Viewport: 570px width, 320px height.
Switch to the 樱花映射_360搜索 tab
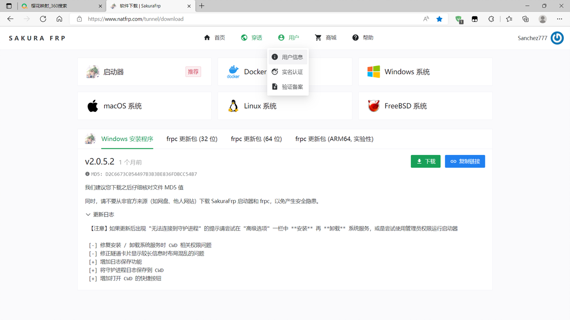(x=61, y=6)
